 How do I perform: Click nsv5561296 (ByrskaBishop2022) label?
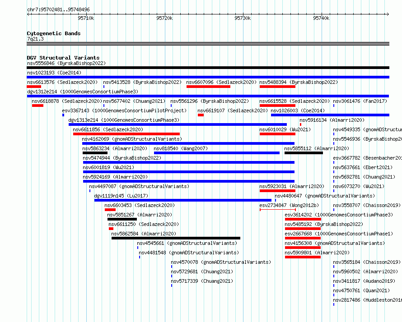pos(210,101)
